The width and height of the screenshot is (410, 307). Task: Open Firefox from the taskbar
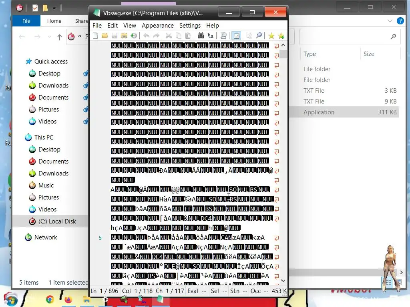click(68, 300)
